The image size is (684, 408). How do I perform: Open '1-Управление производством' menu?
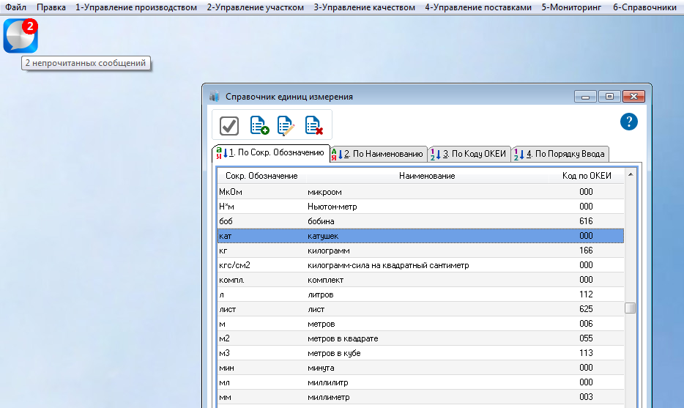coord(136,7)
